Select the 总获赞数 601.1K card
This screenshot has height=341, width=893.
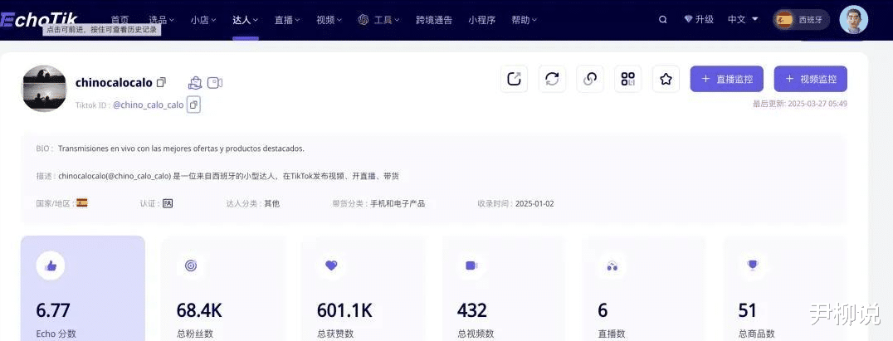364,289
